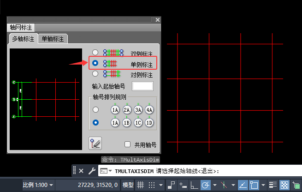Click the 4A axis bubble icon
Image resolution: width=302 pixels, height=192 pixels.
[x=149, y=110]
